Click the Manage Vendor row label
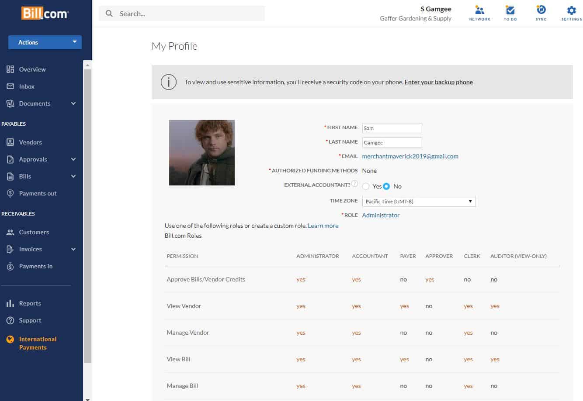Screen dimensions: 583x401 pos(188,332)
